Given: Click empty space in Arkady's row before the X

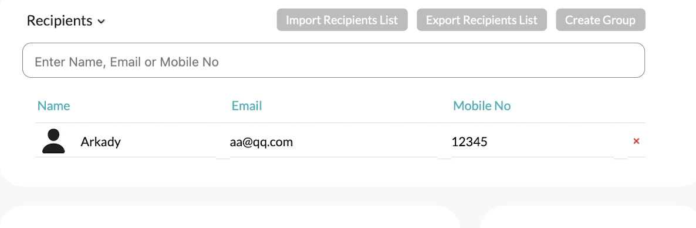Looking at the screenshot, I should coord(559,141).
